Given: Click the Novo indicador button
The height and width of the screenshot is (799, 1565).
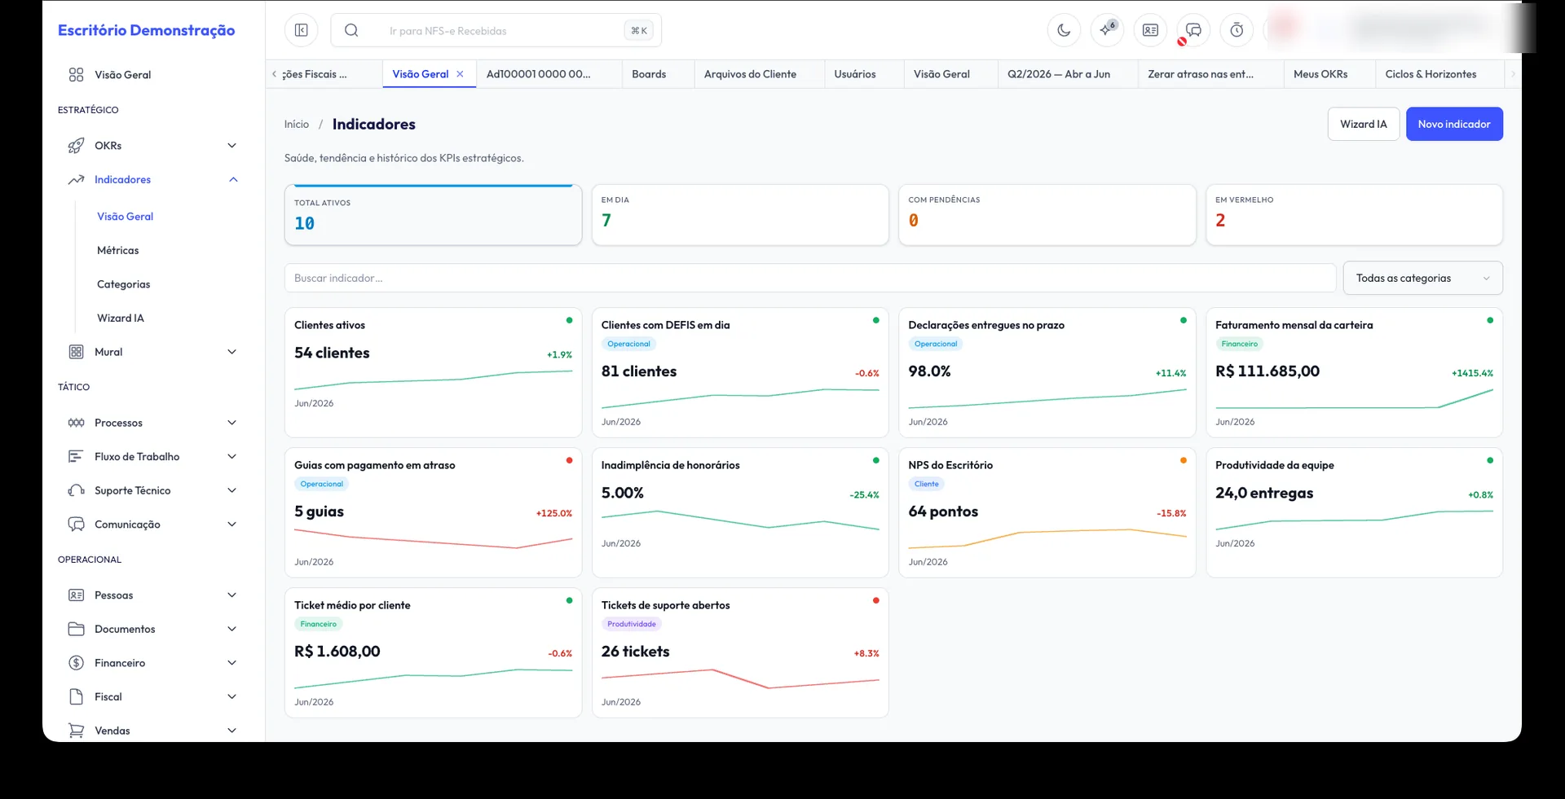Looking at the screenshot, I should (1454, 125).
